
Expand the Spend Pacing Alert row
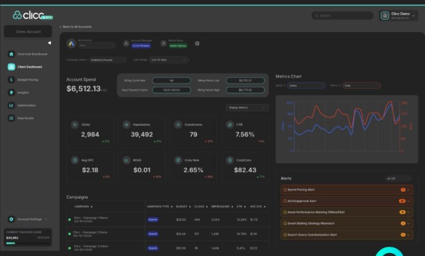(x=408, y=190)
